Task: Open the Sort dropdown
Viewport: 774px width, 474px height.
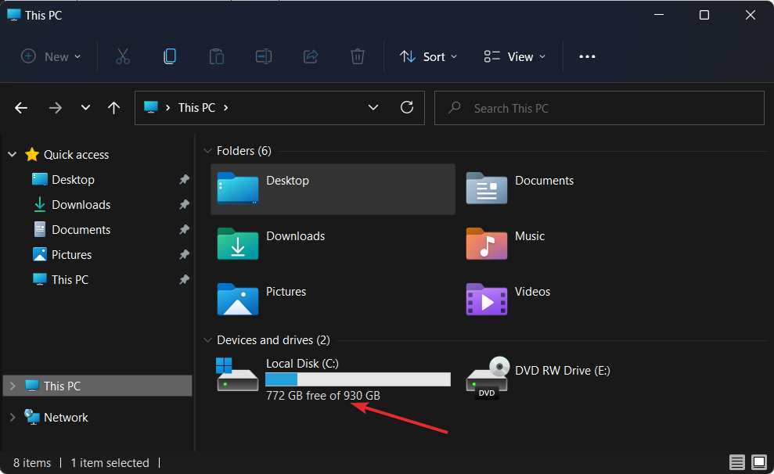Action: point(427,56)
